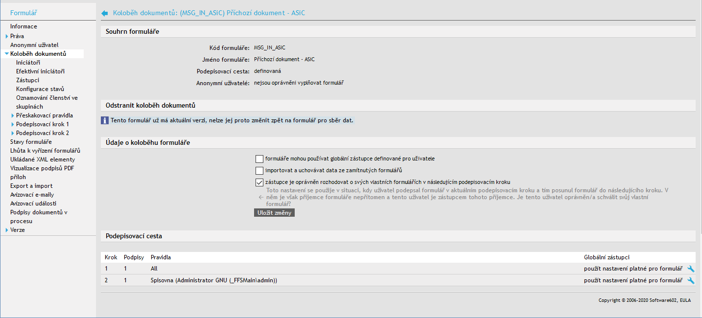This screenshot has height=318, width=702.
Task: Open Stavy formuláře sidebar item
Action: [31, 142]
